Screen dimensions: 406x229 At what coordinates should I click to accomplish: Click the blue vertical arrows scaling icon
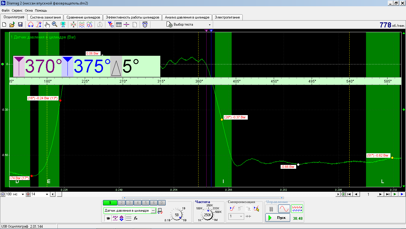[122, 218]
